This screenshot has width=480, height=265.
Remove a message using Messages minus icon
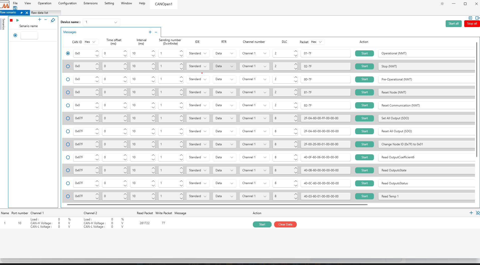(156, 32)
